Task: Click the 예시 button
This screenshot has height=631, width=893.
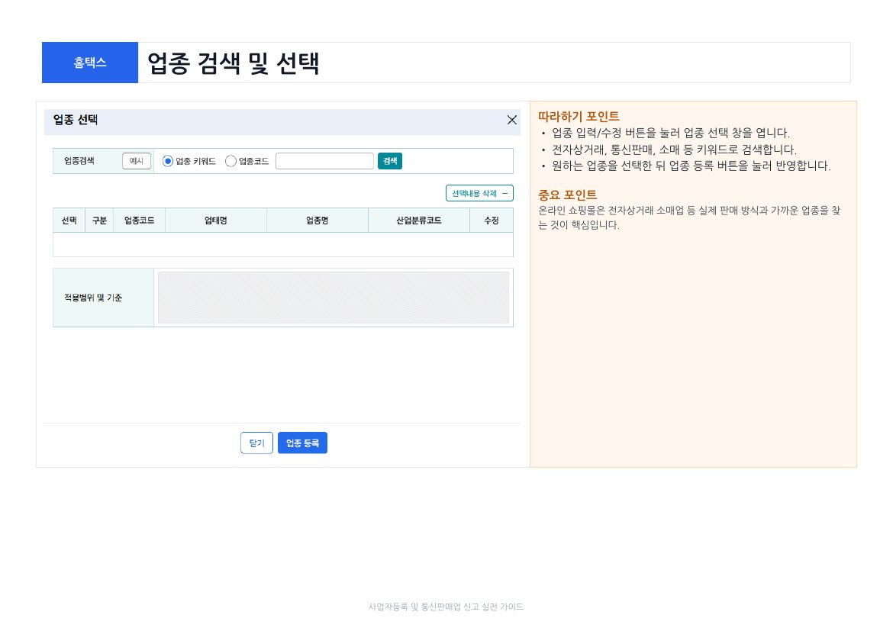Action: pos(137,161)
